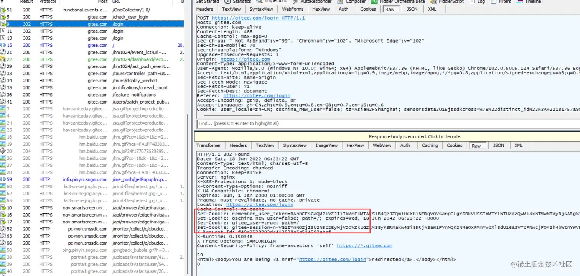
Task: Sort sessions by Result column header
Action: click(x=27, y=2)
